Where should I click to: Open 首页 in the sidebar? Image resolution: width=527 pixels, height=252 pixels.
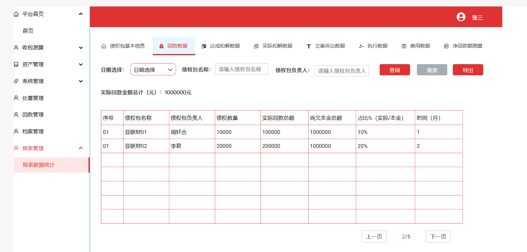(x=28, y=31)
